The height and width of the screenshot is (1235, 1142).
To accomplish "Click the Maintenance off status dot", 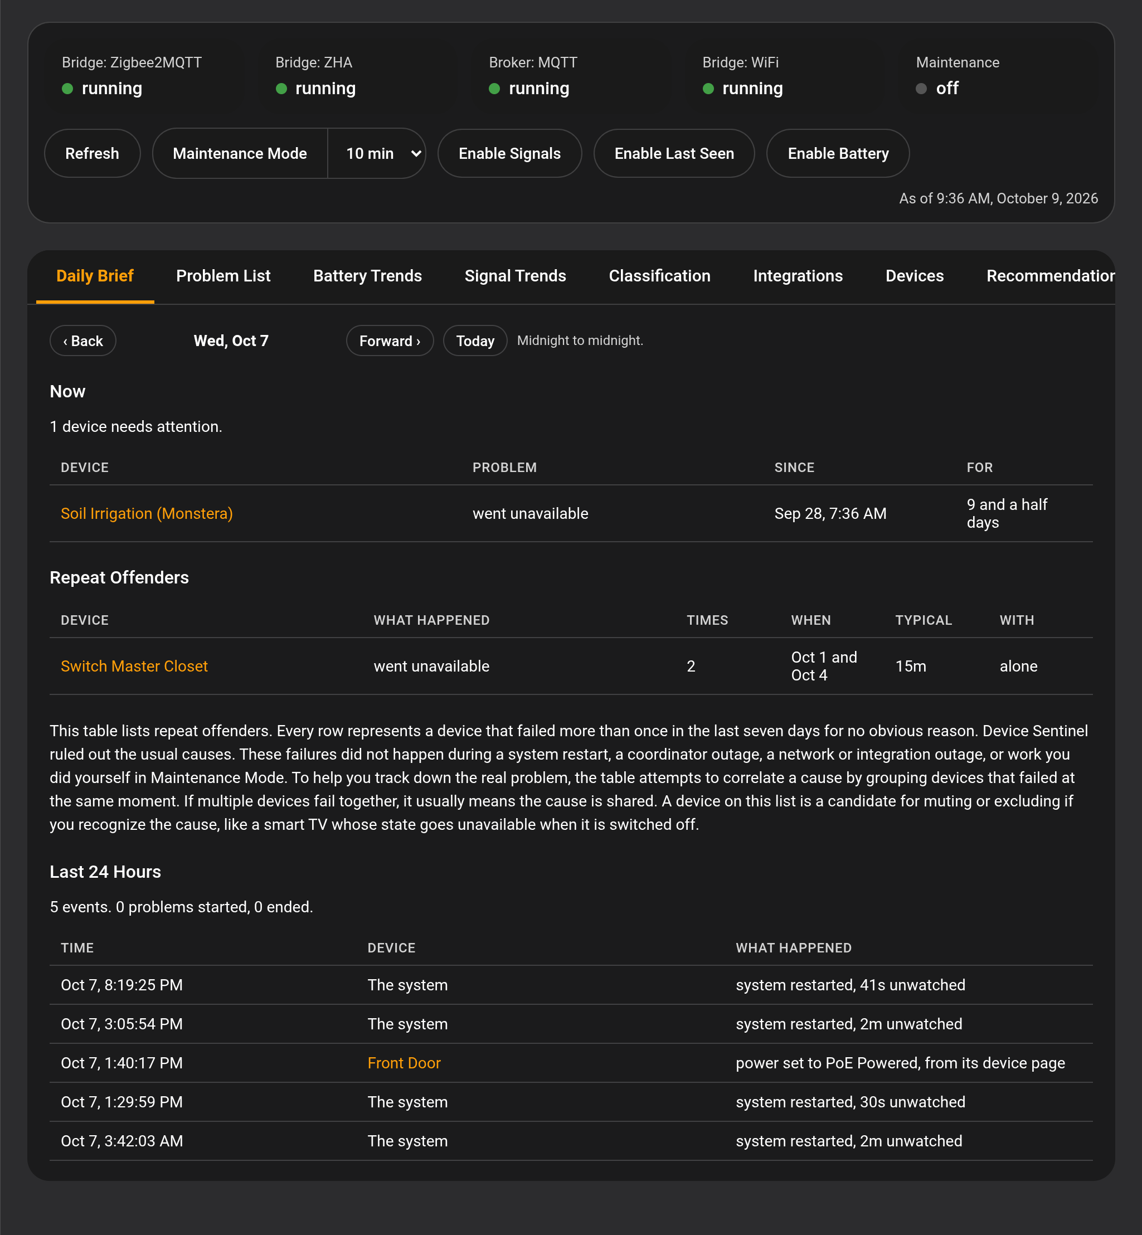I will point(921,89).
